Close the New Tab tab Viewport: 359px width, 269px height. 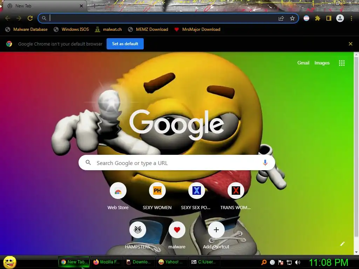[x=81, y=6]
